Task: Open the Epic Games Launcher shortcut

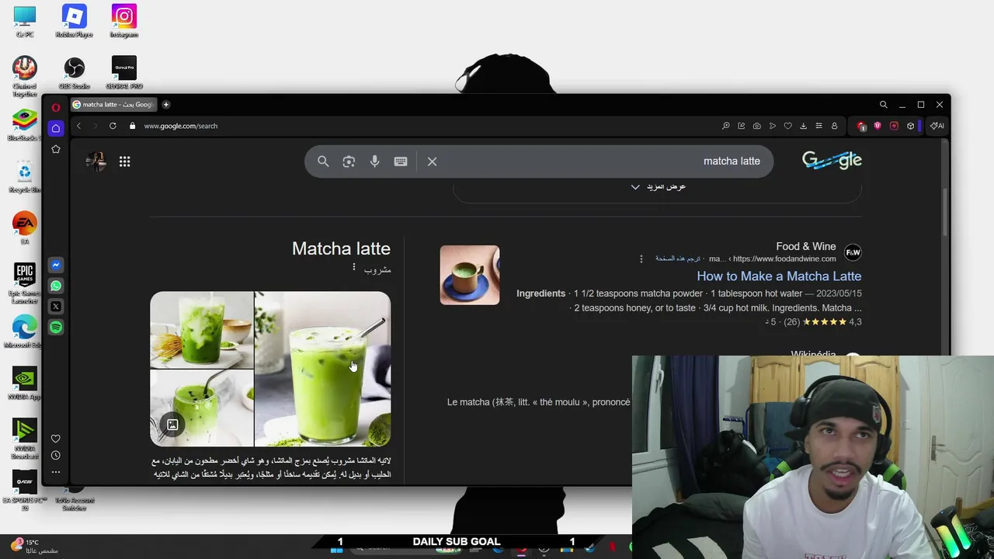Action: [x=24, y=283]
